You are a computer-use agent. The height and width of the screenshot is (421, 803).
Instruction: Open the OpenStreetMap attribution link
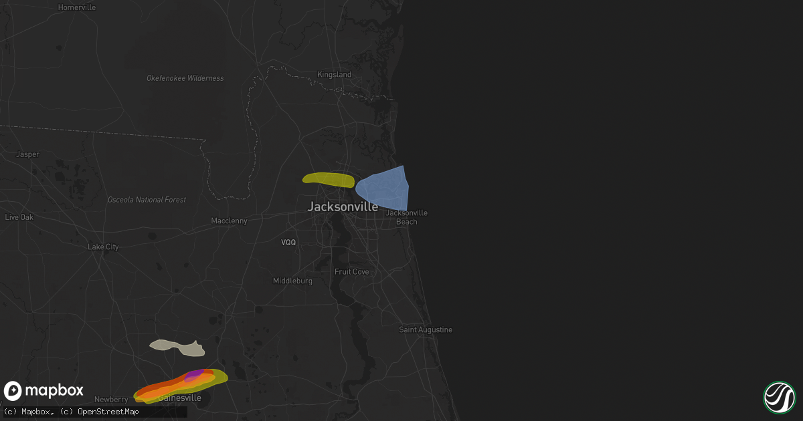[x=100, y=412]
